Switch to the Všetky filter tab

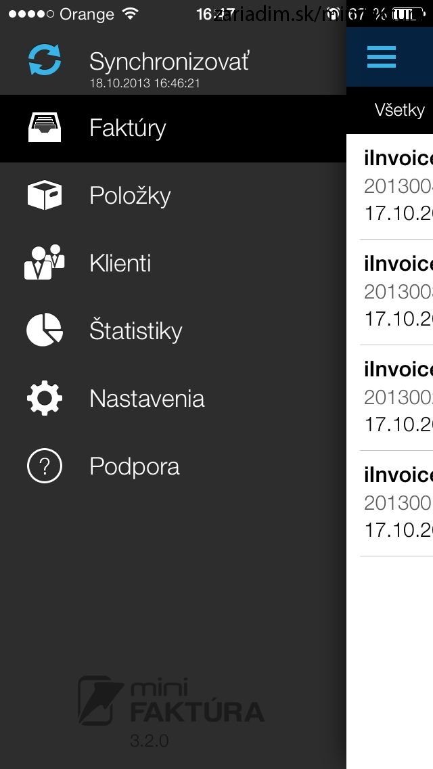[400, 110]
